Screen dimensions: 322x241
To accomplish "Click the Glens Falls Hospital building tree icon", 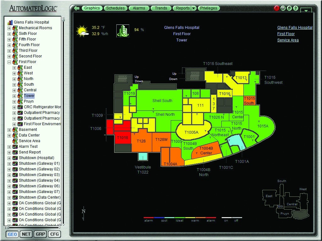I will 10,22.
